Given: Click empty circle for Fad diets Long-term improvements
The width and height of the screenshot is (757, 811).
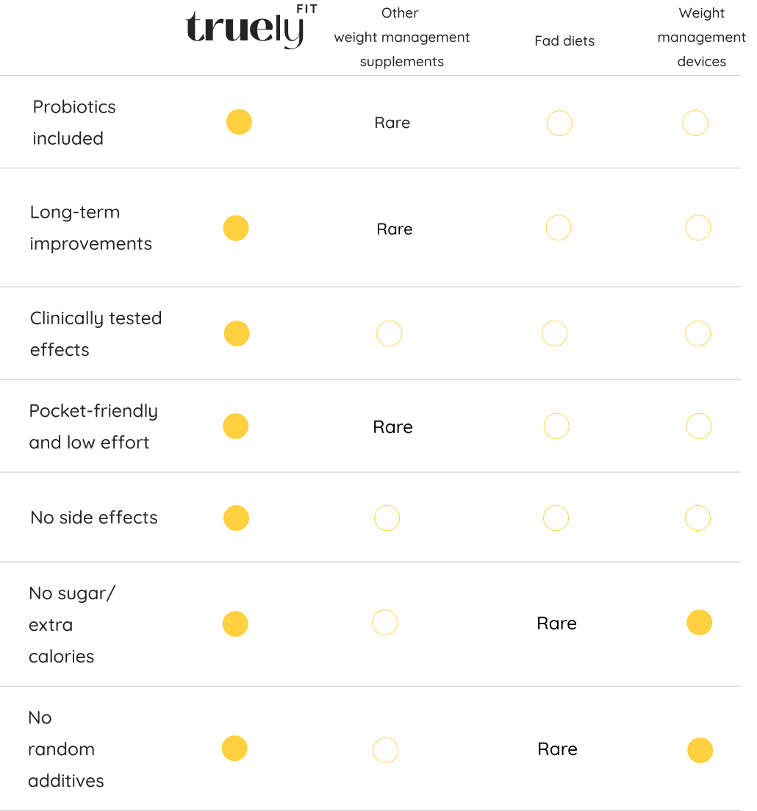Looking at the screenshot, I should (559, 228).
